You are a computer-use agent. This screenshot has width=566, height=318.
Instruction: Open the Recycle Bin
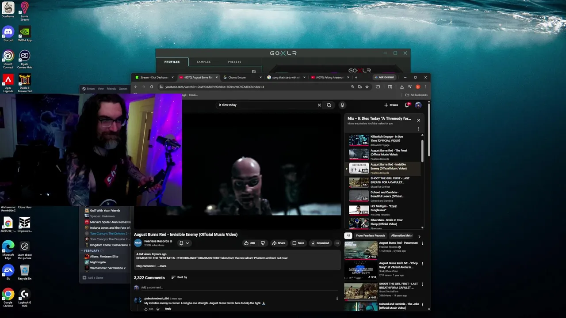(x=24, y=272)
